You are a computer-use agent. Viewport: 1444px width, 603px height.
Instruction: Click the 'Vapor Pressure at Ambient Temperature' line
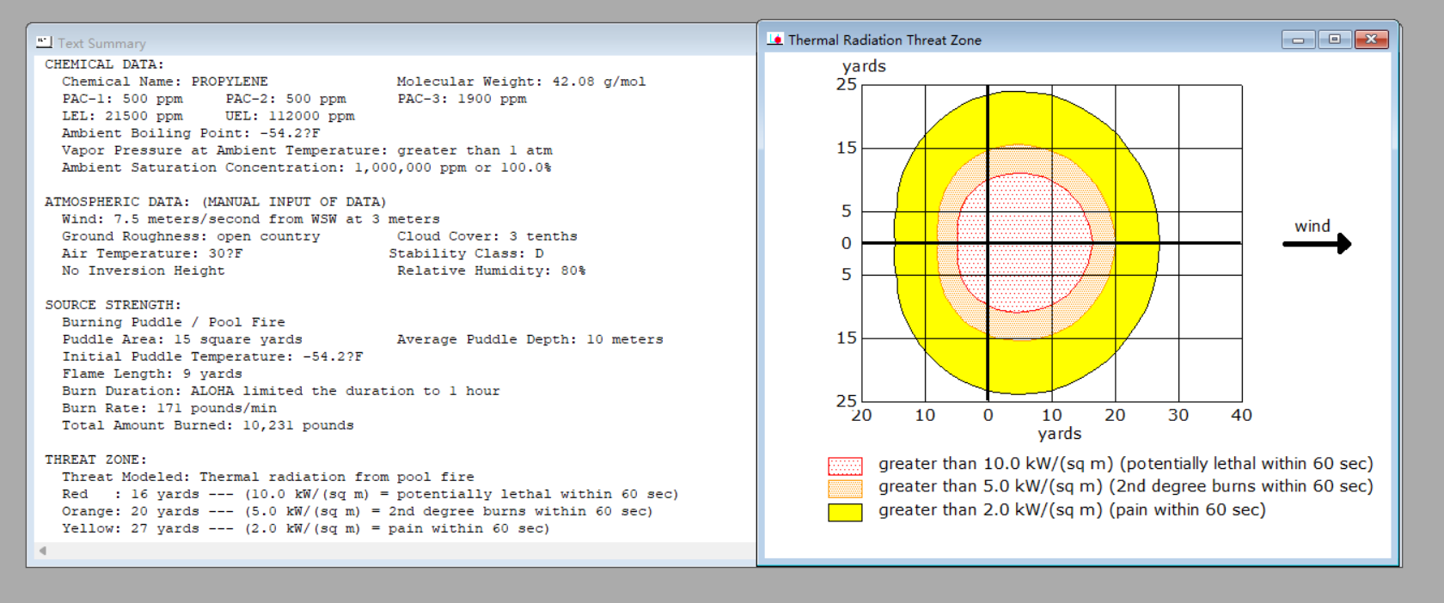[307, 150]
